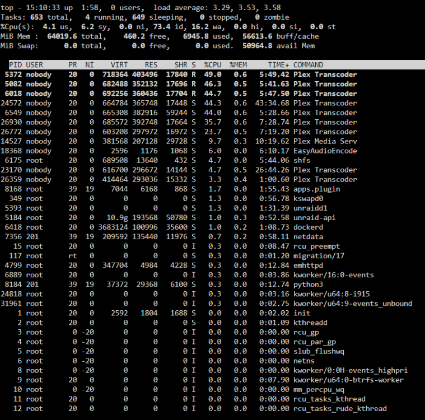Viewport: 425px width, 420px height.
Task: Select the 56613.6 buff/cache value
Action: coord(257,36)
